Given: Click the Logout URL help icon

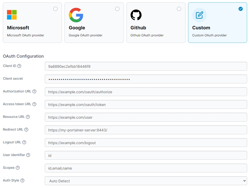Looking at the screenshot, I should pos(24,142).
